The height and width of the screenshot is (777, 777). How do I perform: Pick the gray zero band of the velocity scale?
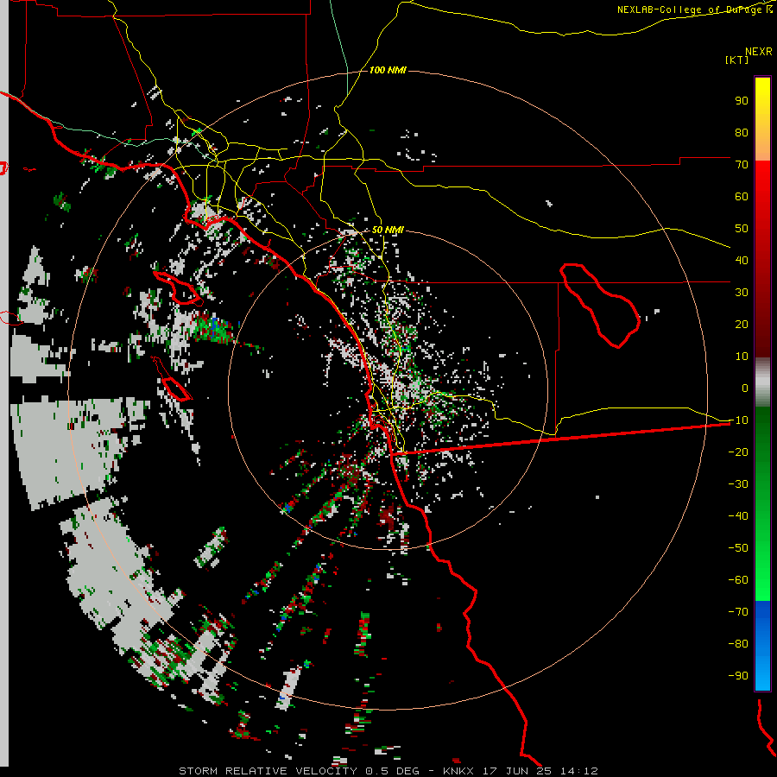click(x=762, y=382)
